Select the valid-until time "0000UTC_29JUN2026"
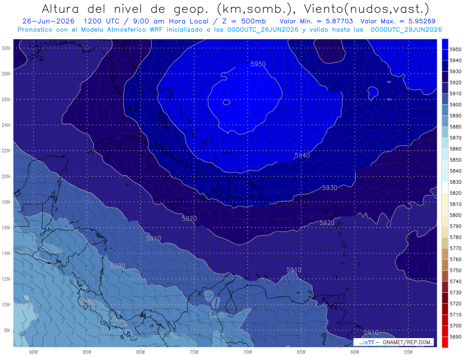 click(406, 30)
